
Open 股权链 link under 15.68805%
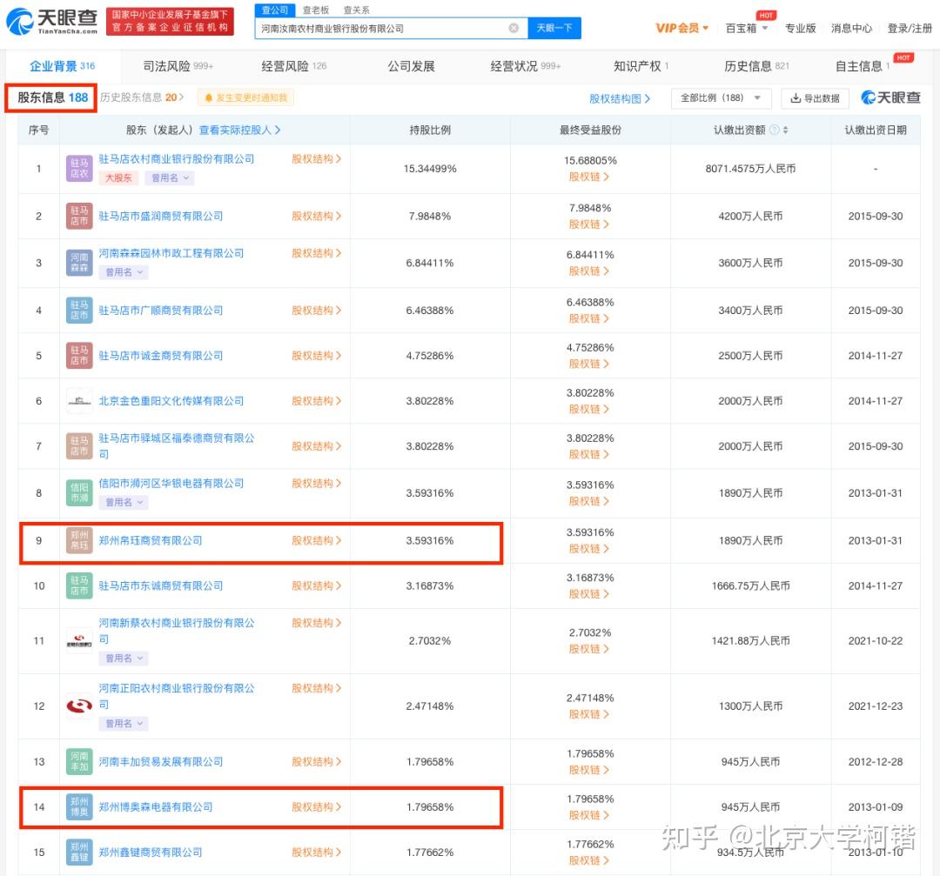pyautogui.click(x=588, y=177)
